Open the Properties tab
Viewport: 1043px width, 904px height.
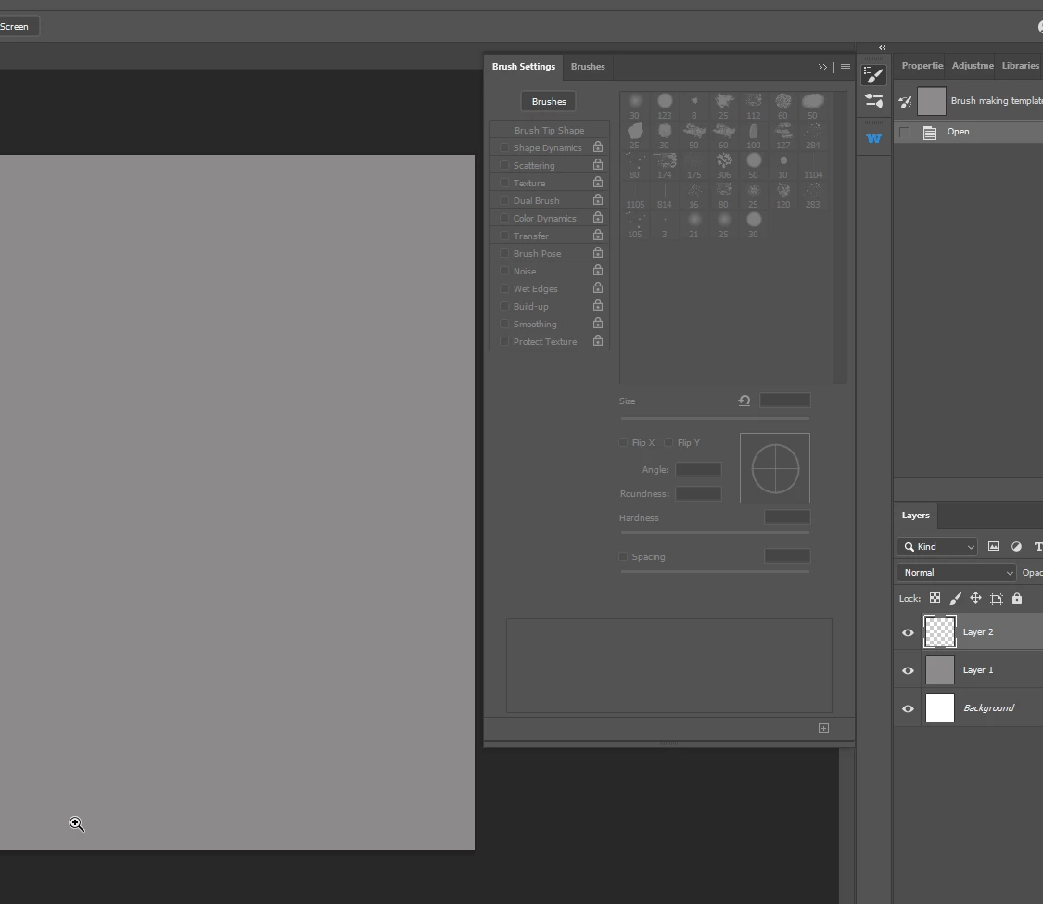(x=922, y=65)
